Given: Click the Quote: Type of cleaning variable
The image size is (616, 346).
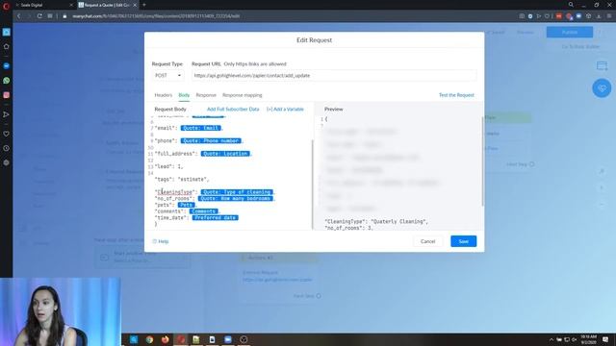Looking at the screenshot, I should (237, 192).
